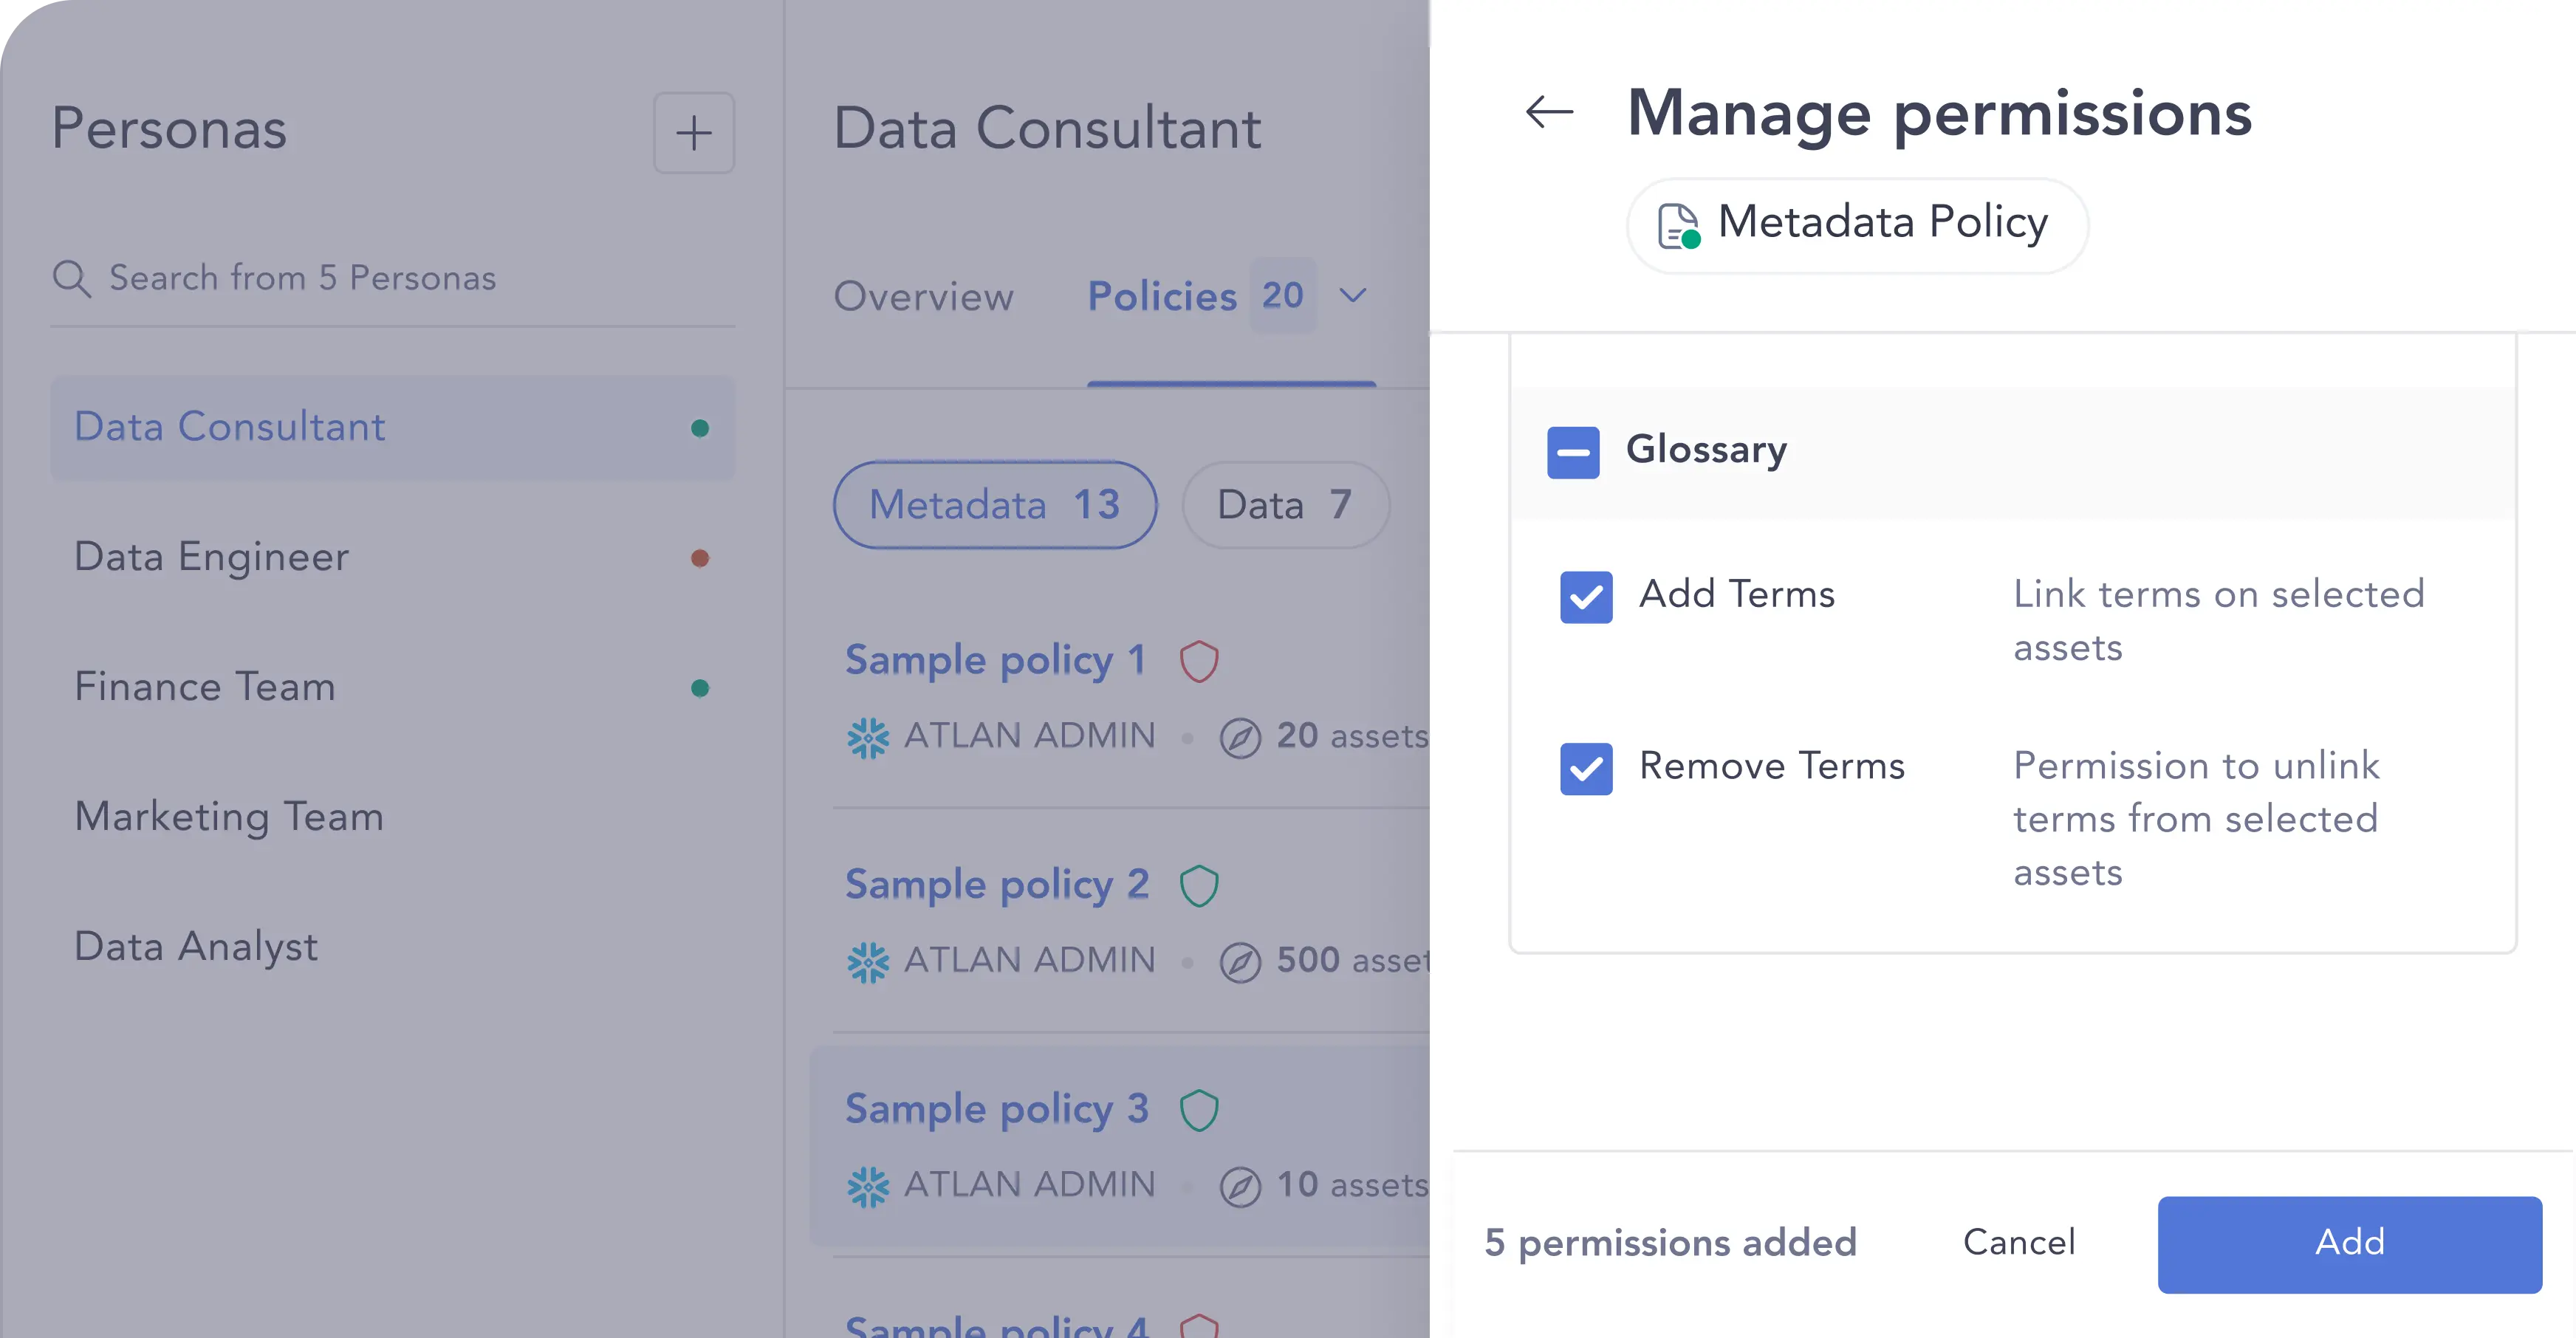Select the Finance Team persona

pyautogui.click(x=393, y=687)
